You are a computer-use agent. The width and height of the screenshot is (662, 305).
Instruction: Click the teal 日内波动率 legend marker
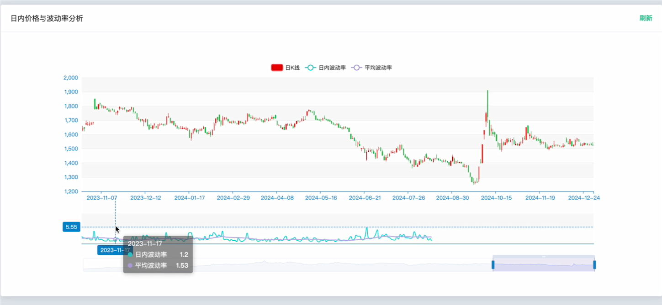pos(310,67)
